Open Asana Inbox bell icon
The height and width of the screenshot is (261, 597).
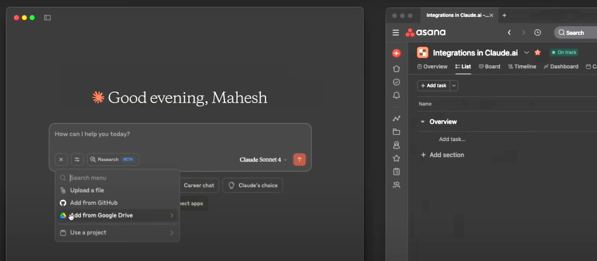pos(396,96)
